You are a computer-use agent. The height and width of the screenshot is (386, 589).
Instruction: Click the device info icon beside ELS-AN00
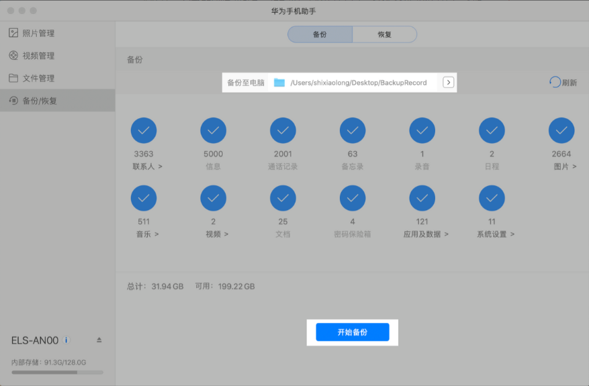pyautogui.click(x=66, y=340)
